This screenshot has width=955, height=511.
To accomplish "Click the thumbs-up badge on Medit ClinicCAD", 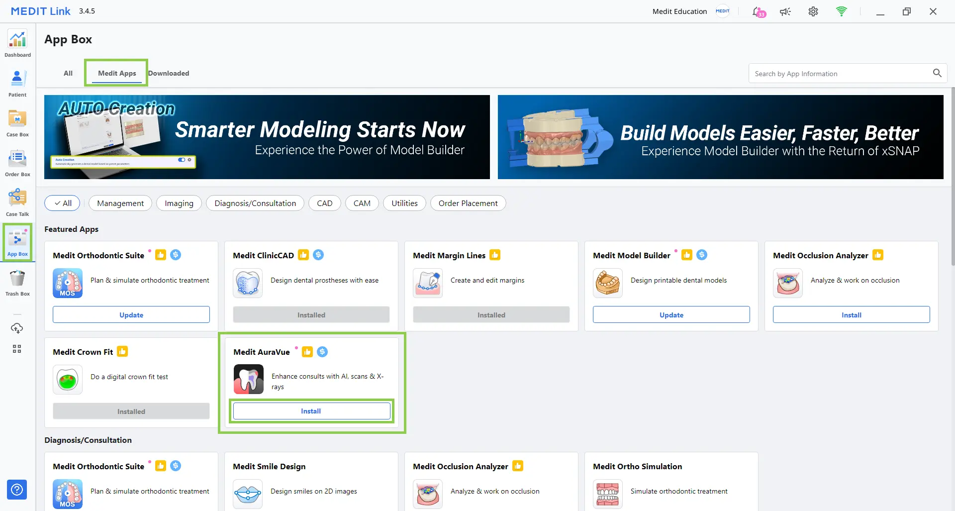I will pos(303,255).
